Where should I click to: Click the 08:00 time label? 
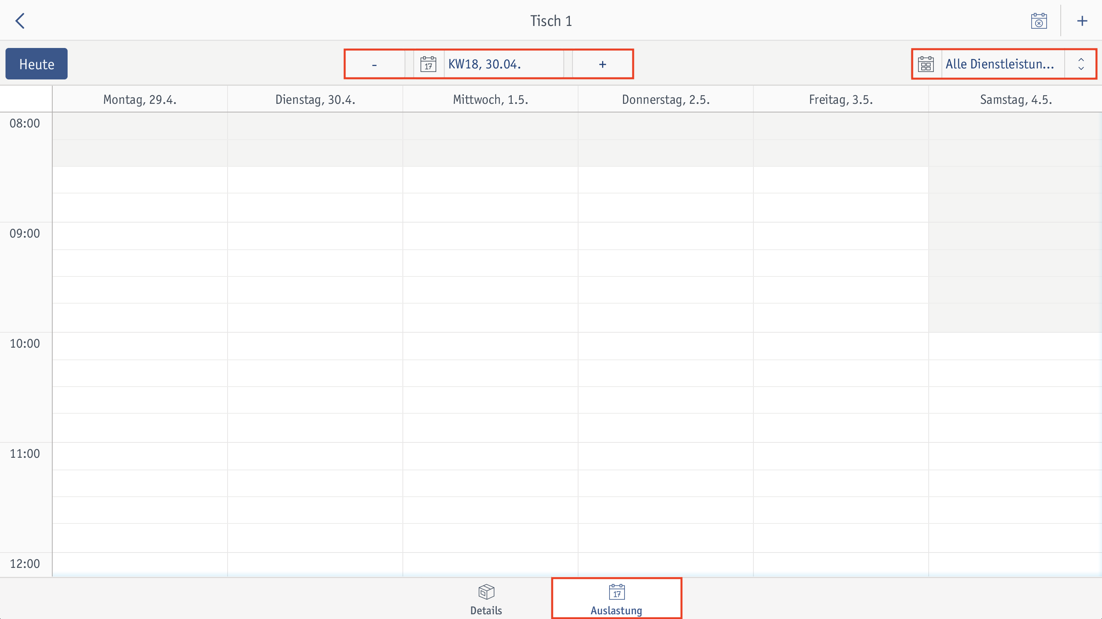pos(25,123)
